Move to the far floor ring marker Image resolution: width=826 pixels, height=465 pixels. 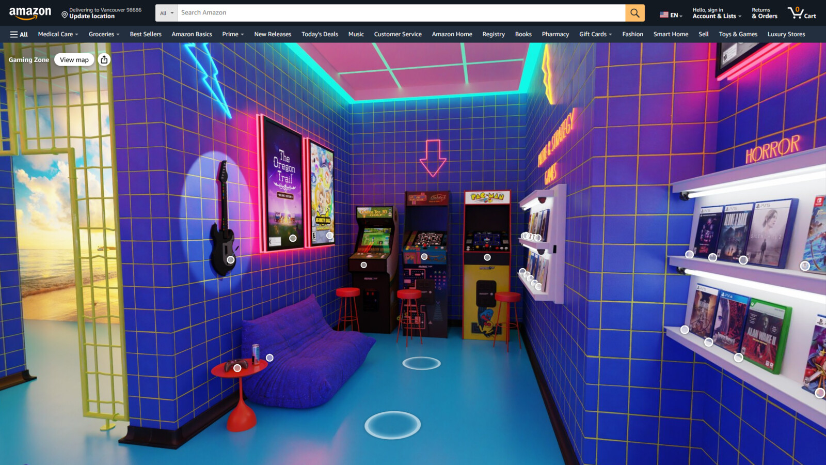point(422,363)
